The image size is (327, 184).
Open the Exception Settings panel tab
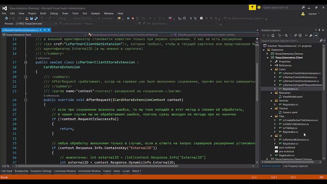point(41,171)
